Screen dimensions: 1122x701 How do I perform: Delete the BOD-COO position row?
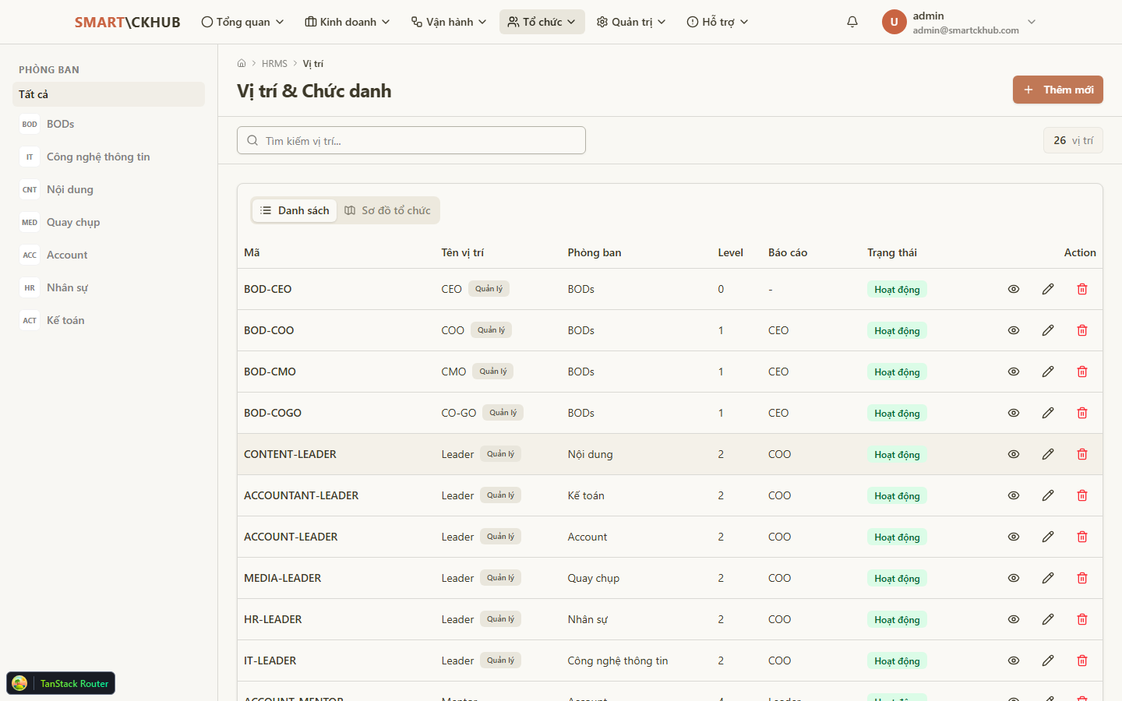1082,330
